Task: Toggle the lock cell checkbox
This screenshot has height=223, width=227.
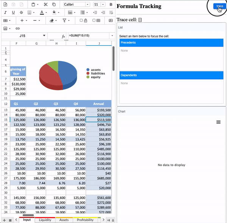Action: [x=81, y=20]
